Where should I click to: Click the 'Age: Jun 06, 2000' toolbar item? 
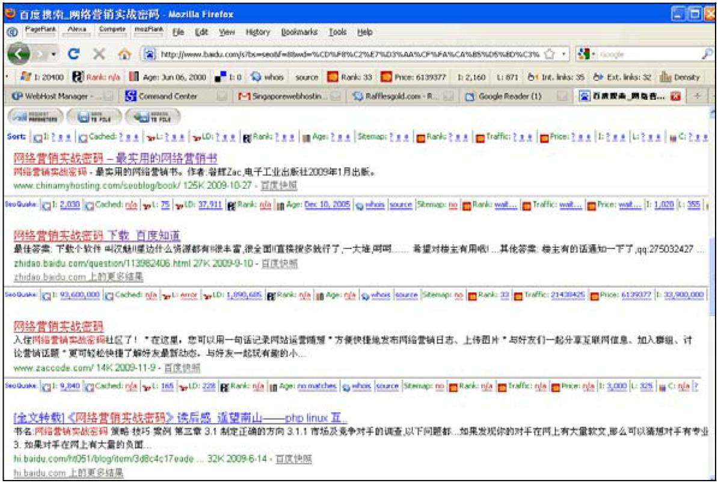[x=168, y=76]
